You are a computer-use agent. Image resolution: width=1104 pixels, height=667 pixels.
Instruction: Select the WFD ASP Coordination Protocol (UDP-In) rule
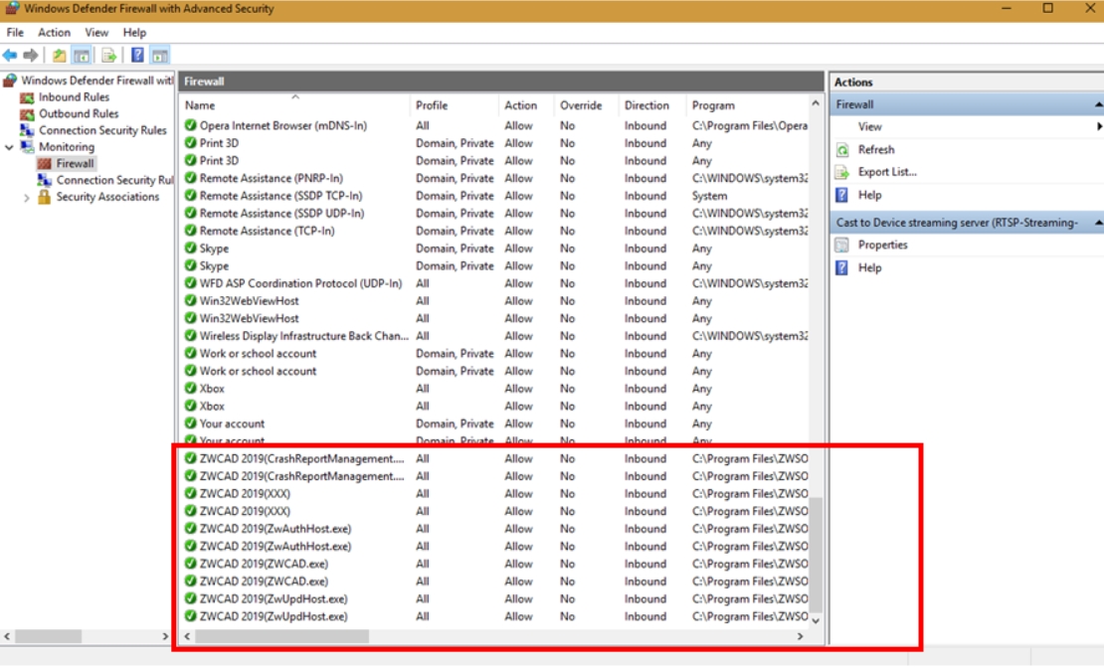click(x=300, y=283)
